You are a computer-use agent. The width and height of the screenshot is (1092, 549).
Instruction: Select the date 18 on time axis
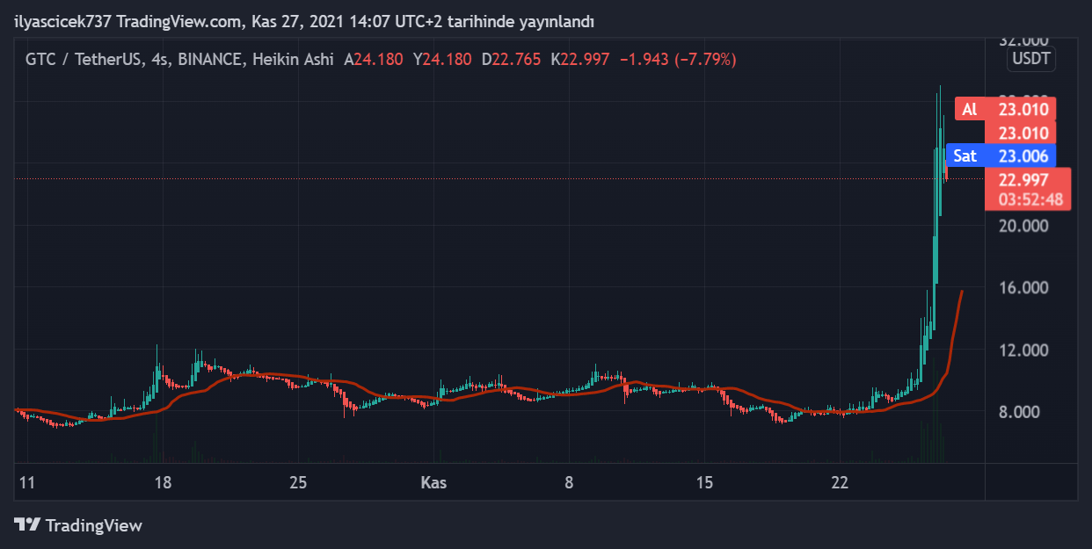pos(162,483)
